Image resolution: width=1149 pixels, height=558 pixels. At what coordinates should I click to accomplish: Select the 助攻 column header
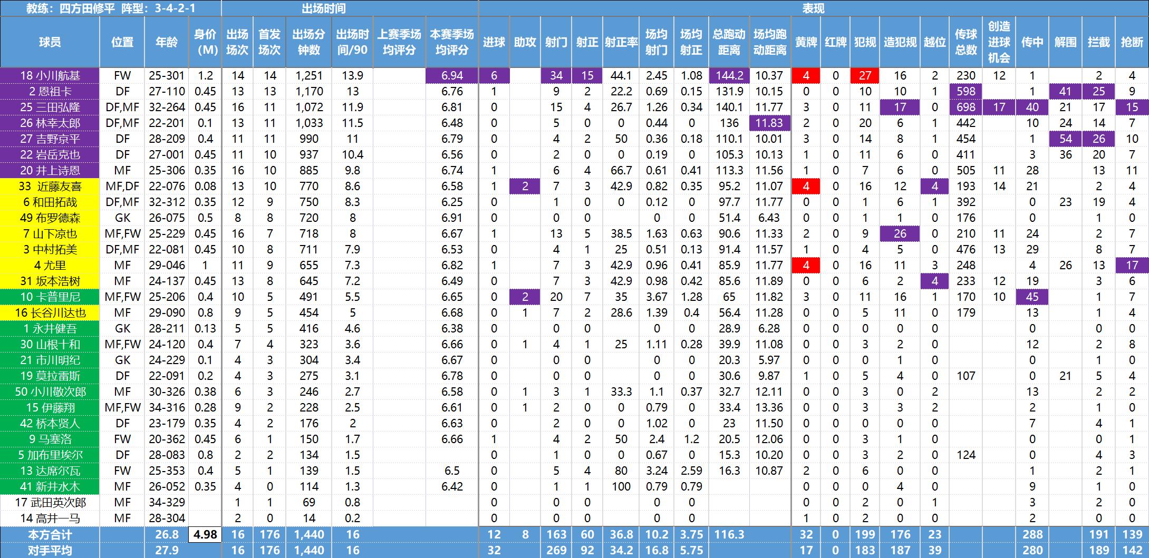525,42
